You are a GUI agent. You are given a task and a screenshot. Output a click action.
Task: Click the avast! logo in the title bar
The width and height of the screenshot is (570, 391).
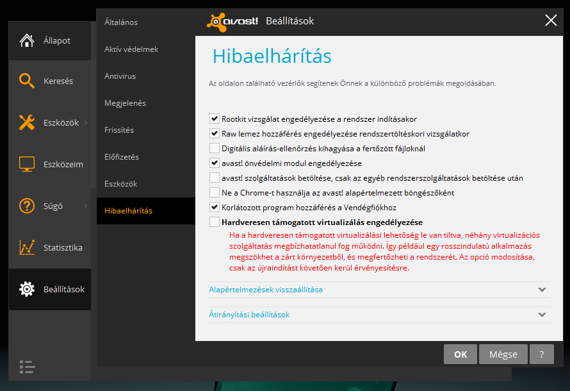coord(232,21)
